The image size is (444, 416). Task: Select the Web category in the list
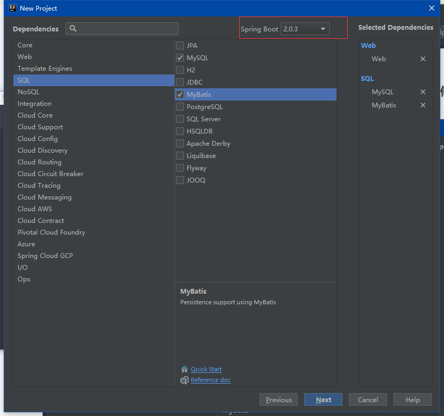(94, 57)
